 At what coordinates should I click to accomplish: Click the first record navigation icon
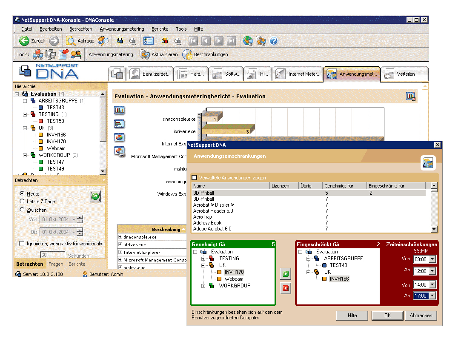(193, 41)
